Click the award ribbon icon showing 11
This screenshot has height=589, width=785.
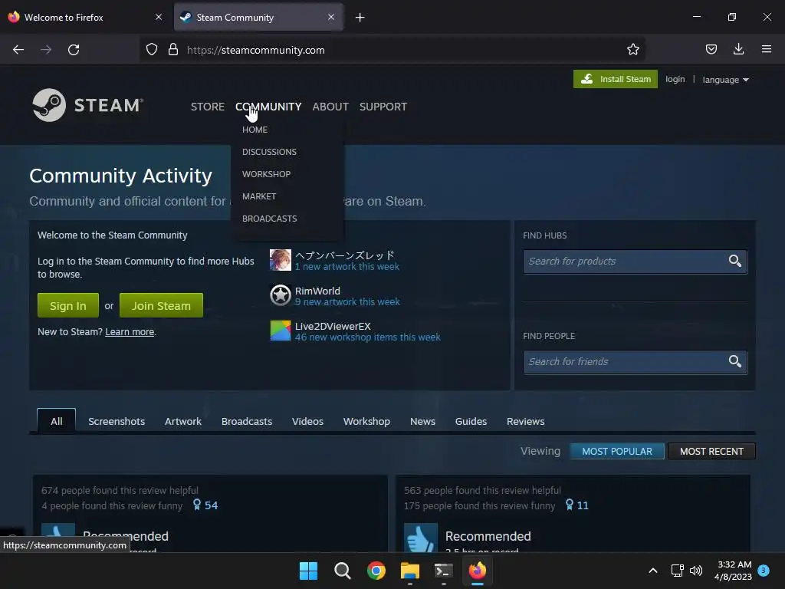(x=570, y=505)
